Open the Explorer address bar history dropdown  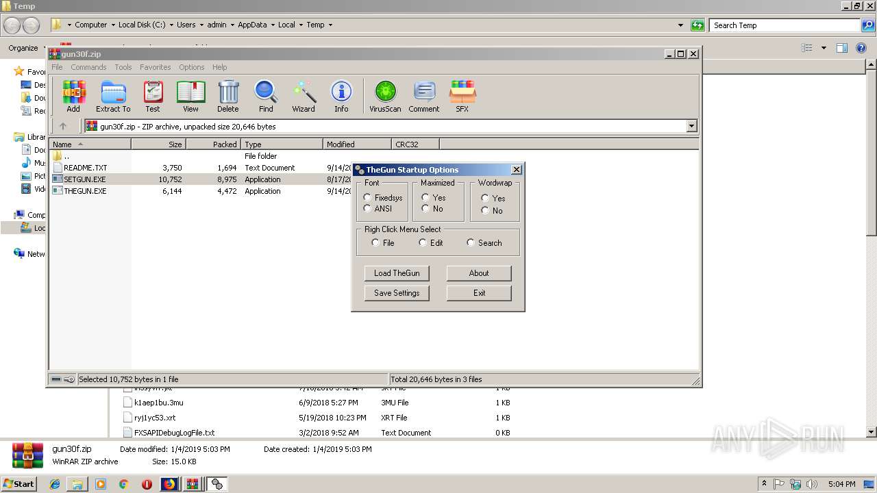coord(680,25)
